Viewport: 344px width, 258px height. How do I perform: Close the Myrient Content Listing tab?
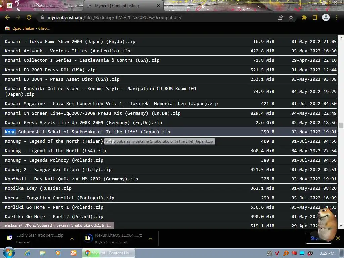pos(158,6)
